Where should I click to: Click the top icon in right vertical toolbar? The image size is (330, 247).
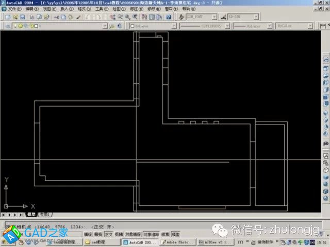(325, 60)
